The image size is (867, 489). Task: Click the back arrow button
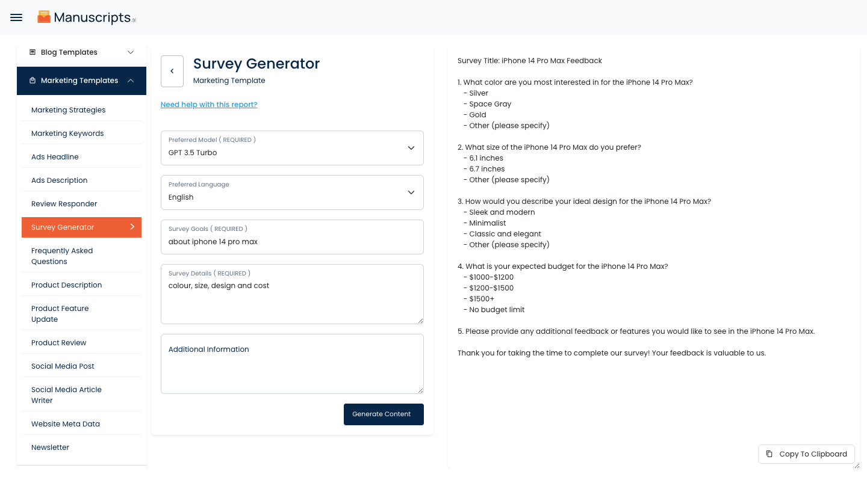[x=172, y=71]
